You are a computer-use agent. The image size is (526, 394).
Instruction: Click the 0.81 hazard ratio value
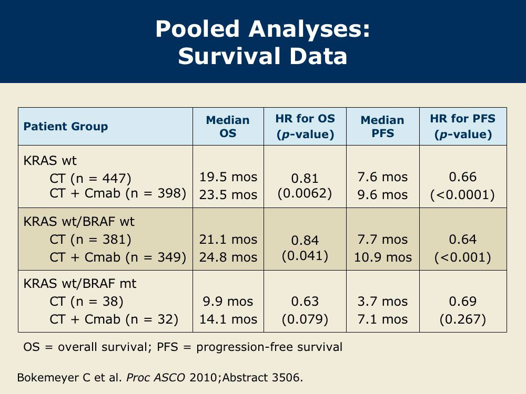[x=305, y=178]
